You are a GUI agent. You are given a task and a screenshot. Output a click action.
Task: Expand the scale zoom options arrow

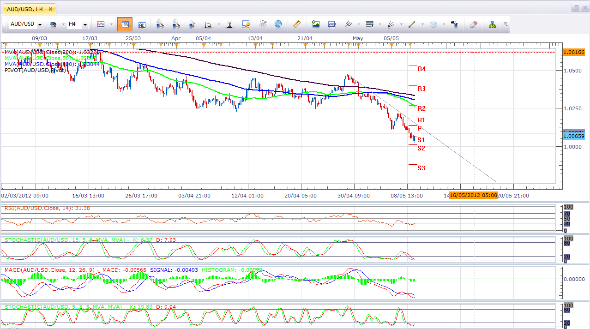pos(218,24)
